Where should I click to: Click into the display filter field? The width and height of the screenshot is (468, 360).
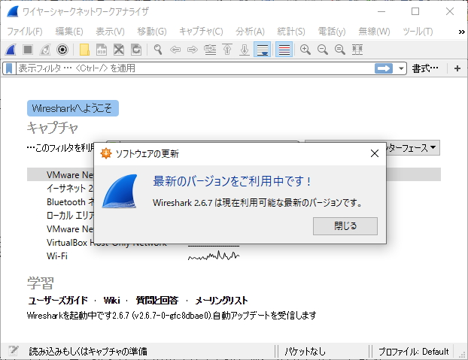(194, 68)
